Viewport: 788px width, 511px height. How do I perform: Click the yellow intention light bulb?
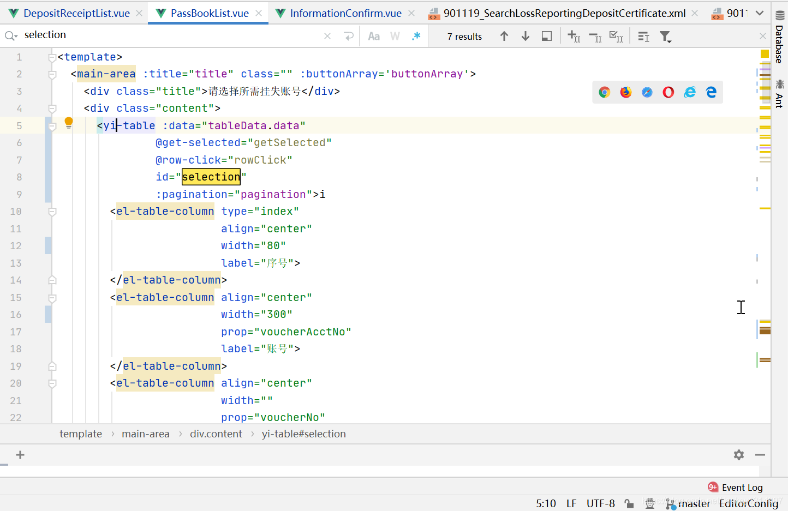69,123
